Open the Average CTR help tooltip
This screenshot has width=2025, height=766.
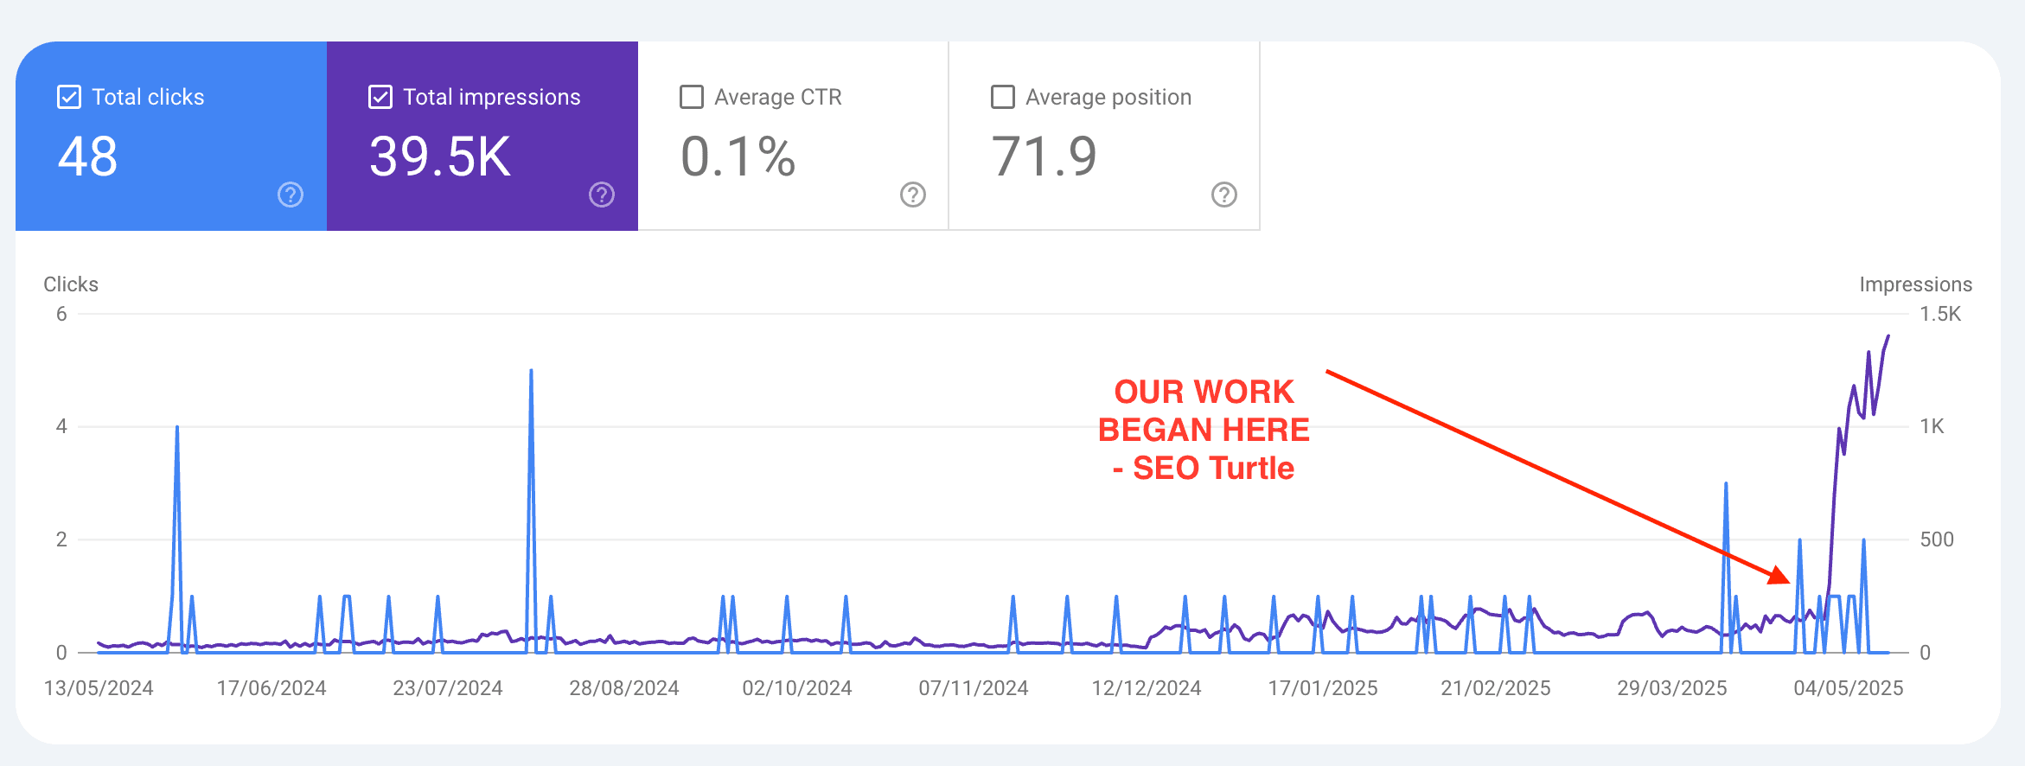point(912,195)
